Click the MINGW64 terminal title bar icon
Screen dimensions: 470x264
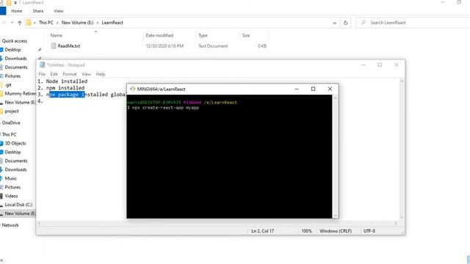133,89
